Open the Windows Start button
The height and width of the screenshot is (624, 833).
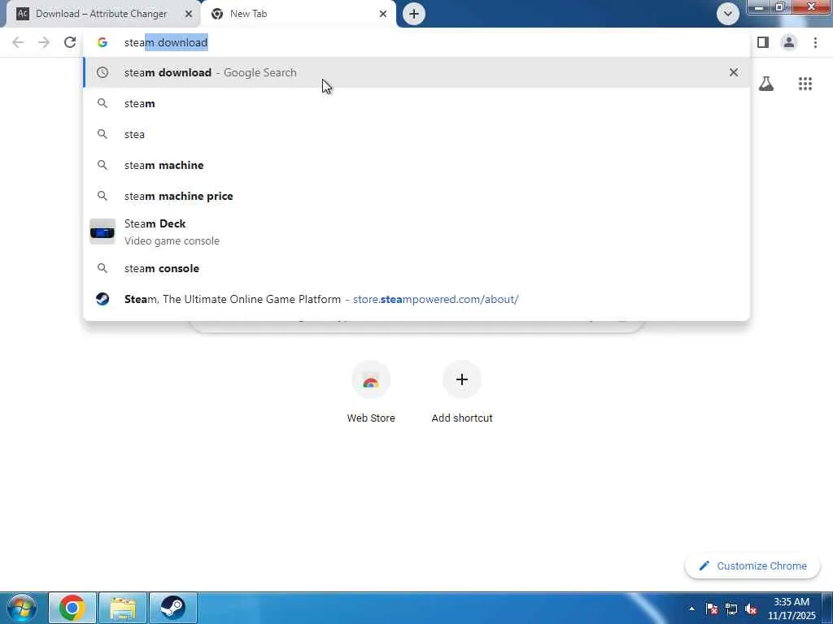click(22, 608)
